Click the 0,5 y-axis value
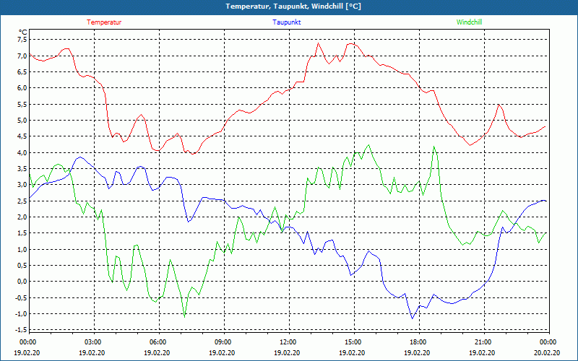578x361 pixels. click(22, 265)
